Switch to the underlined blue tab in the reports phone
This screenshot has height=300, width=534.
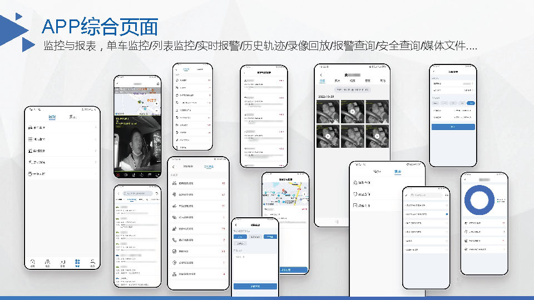[397, 172]
